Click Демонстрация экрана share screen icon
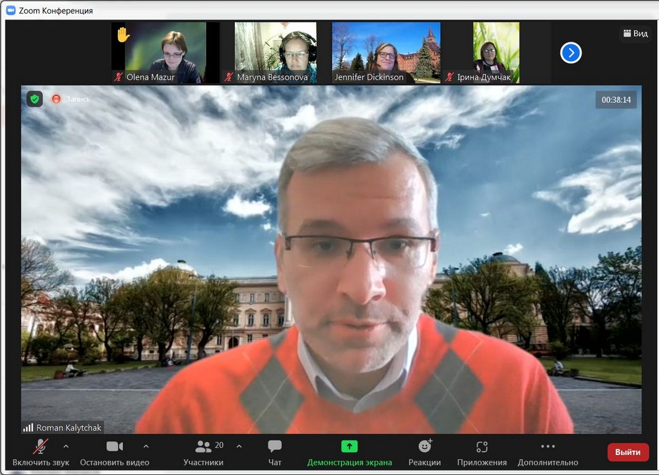 (349, 446)
